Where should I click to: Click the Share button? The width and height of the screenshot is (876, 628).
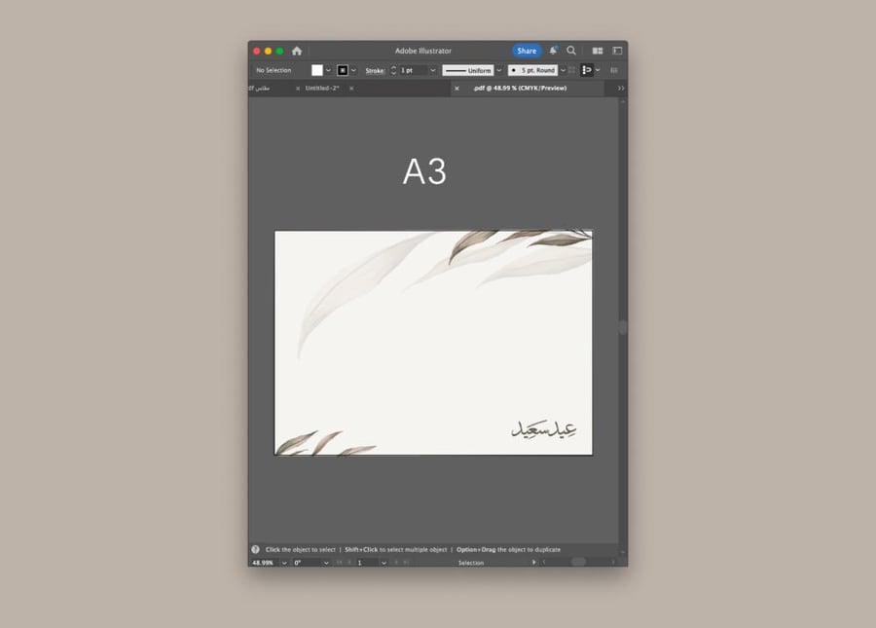(527, 51)
